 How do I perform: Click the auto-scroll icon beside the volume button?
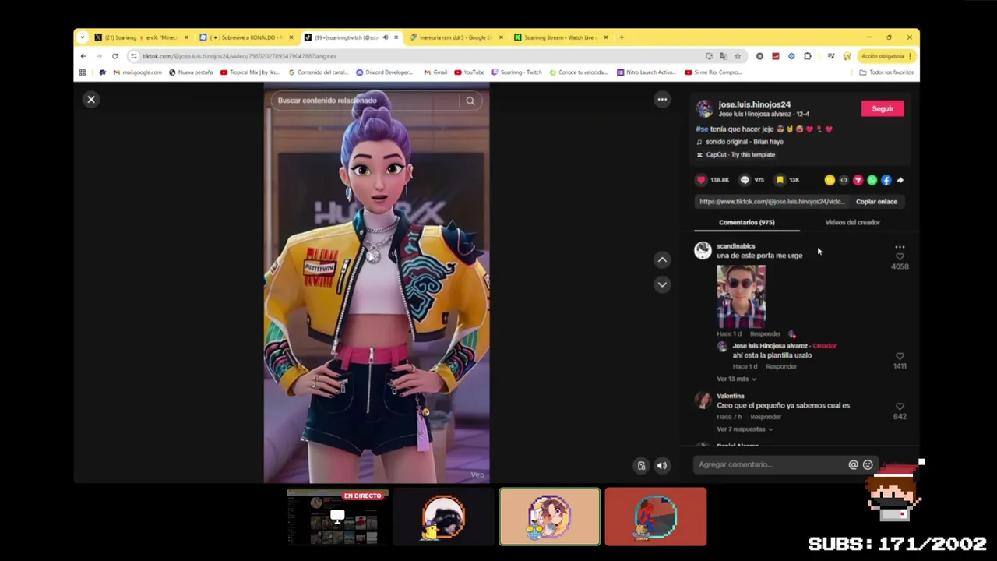pos(641,466)
